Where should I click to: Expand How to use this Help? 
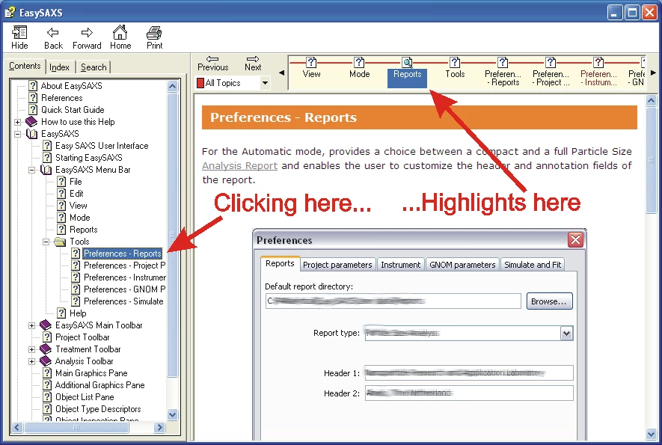[x=17, y=122]
